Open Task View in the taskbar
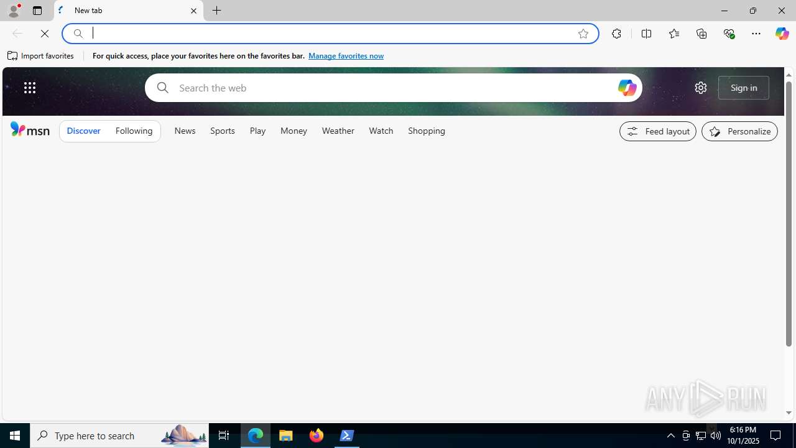The width and height of the screenshot is (796, 448). click(224, 436)
